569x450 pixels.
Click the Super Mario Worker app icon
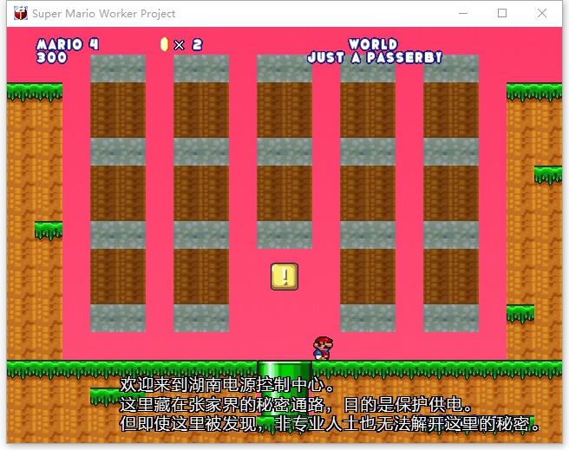coord(21,13)
